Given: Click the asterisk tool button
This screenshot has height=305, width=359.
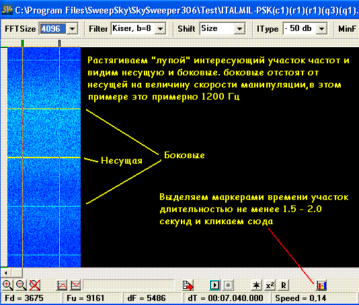Looking at the screenshot, I should pos(256,285).
